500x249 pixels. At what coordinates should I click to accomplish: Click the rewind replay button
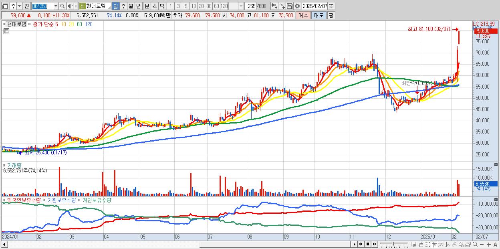[x=361, y=244]
